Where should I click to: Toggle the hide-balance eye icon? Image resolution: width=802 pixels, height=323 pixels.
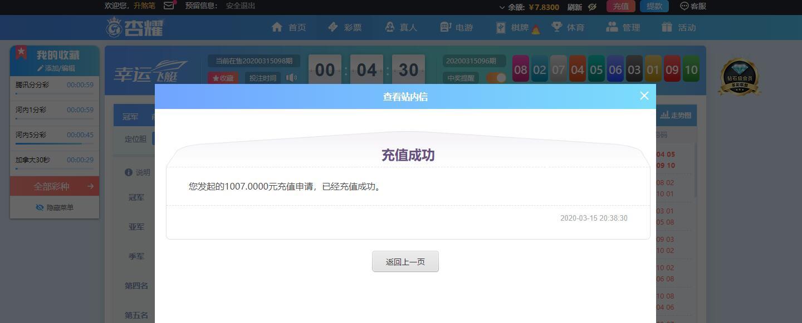point(592,7)
